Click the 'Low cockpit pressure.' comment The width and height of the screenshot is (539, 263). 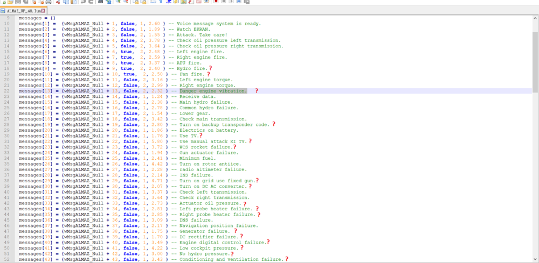209,248
